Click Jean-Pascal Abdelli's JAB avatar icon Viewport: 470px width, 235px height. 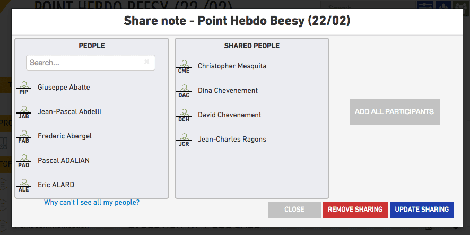[24, 112]
